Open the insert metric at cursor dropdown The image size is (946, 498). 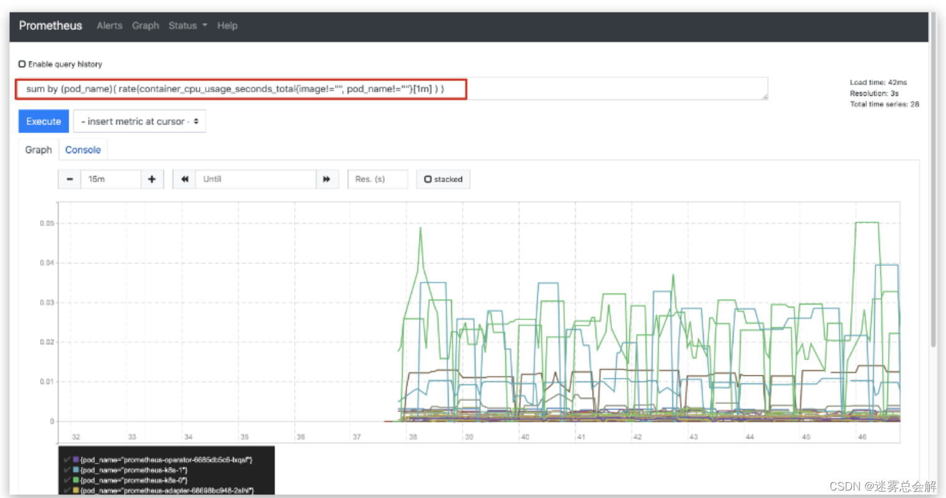point(140,121)
